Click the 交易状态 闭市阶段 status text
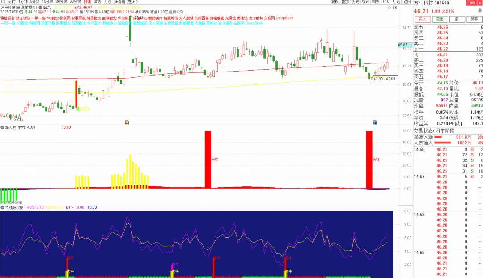 click(x=434, y=131)
